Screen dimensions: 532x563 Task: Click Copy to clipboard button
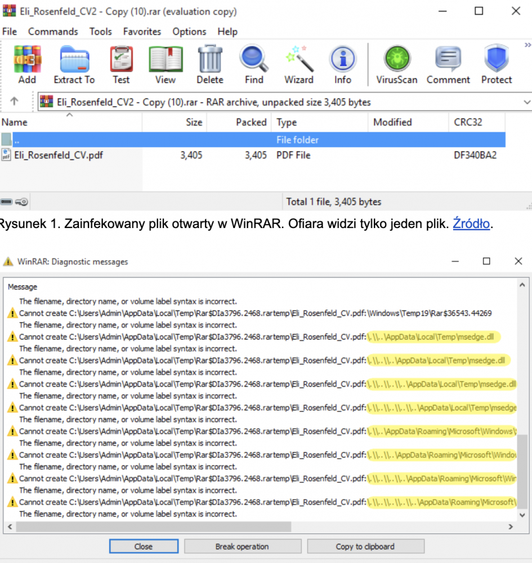pos(365,547)
